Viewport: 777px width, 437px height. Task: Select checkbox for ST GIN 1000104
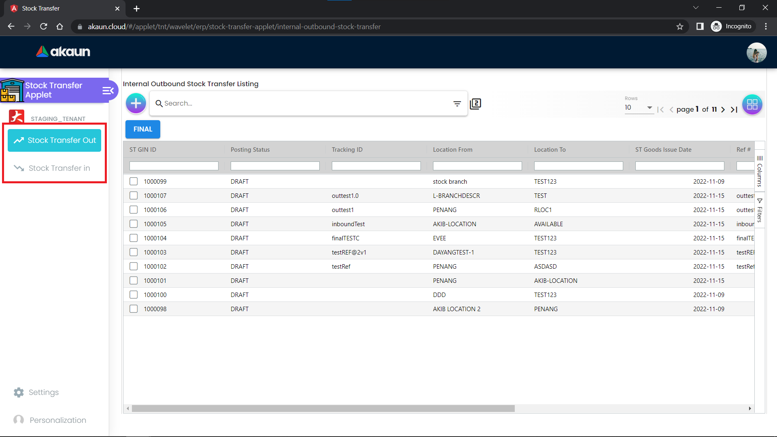tap(134, 238)
